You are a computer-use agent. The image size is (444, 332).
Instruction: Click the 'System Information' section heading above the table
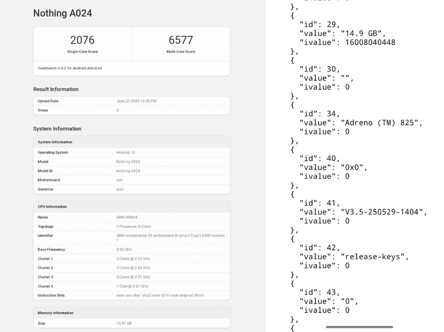pyautogui.click(x=57, y=129)
